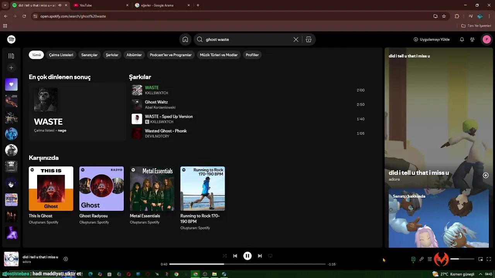Toggle shuffle in player controls

[x=225, y=256]
